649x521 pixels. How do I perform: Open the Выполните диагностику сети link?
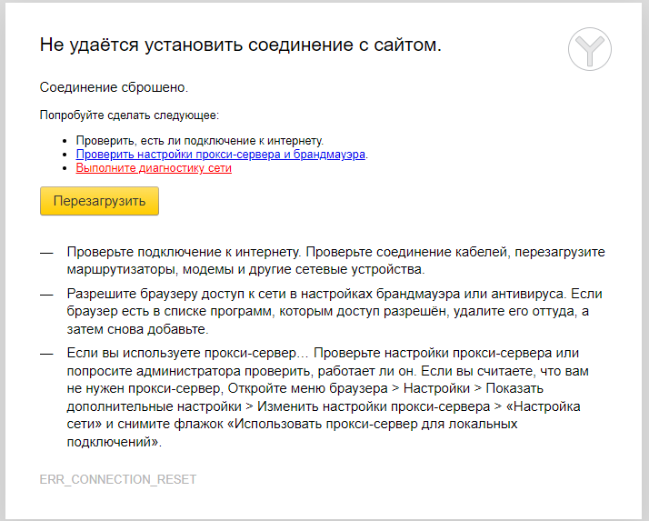pos(154,168)
